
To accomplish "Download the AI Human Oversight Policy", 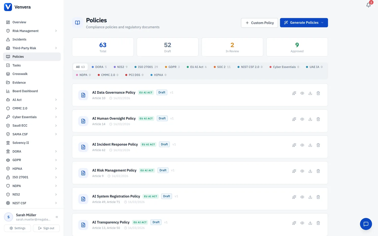I will point(310,119).
